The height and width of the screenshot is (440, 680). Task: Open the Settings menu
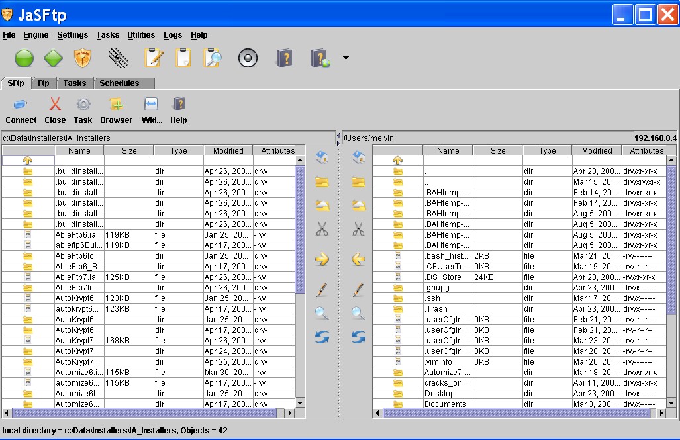coord(72,34)
